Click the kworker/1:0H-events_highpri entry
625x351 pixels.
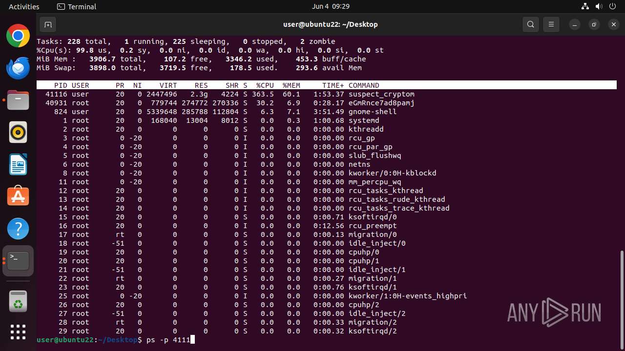point(408,296)
